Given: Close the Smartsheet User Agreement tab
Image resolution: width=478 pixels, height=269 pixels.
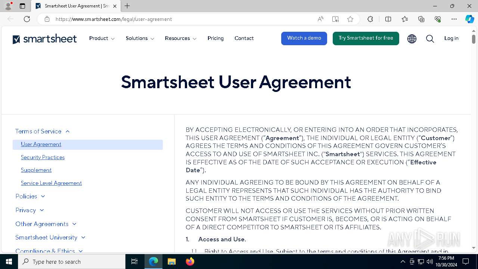Looking at the screenshot, I should click(x=115, y=6).
